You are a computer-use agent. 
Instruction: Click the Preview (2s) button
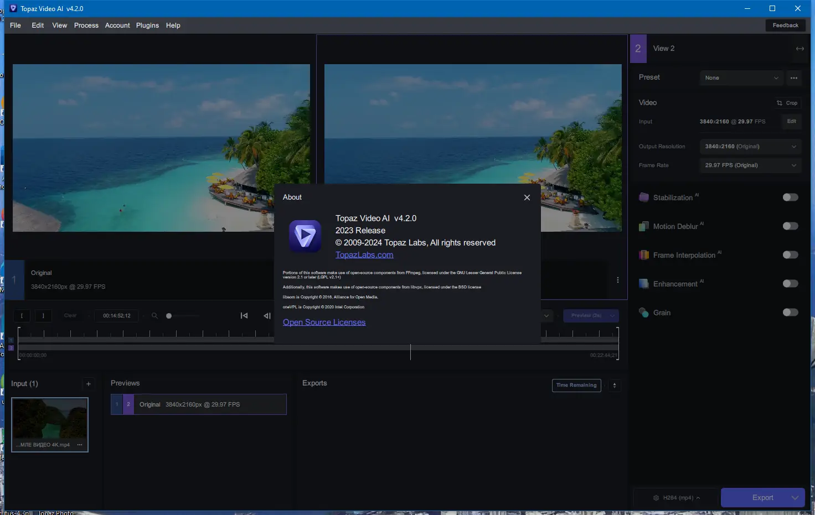[586, 316]
